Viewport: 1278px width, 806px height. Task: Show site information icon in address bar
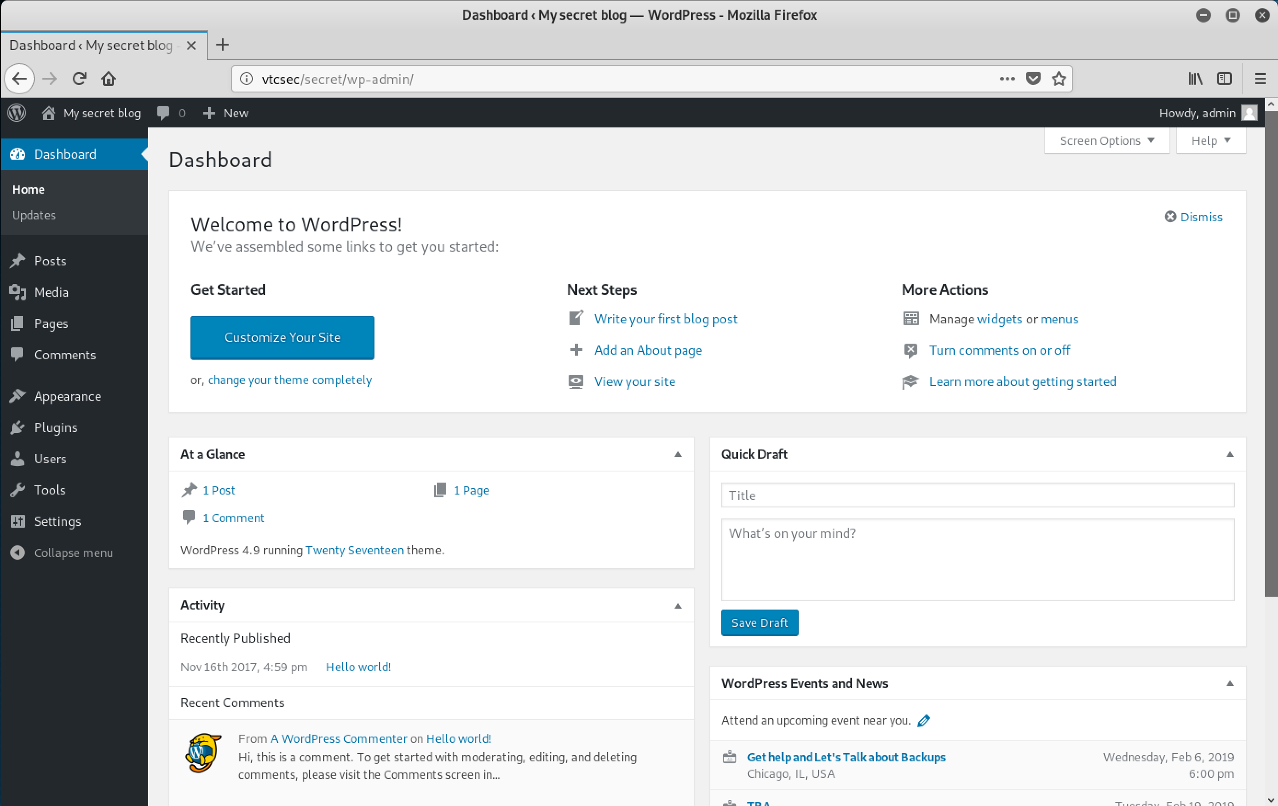[x=246, y=79]
